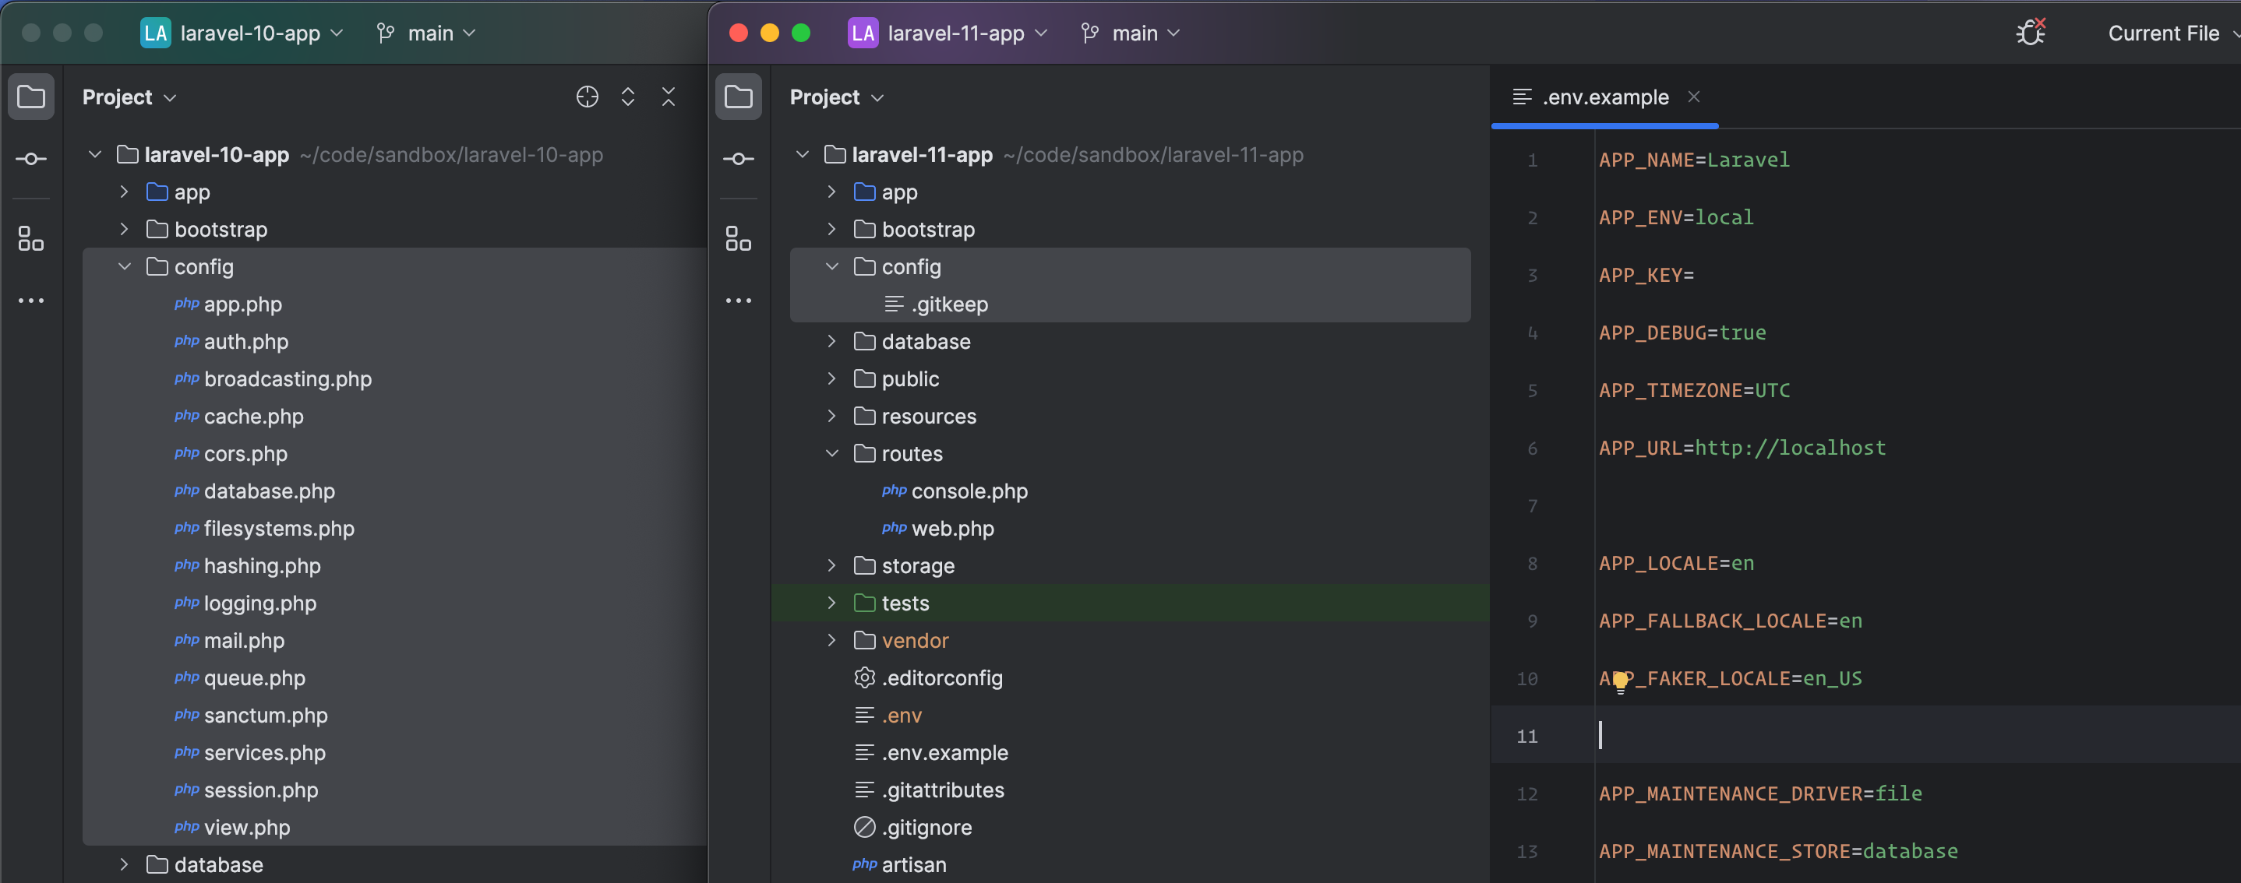The image size is (2241, 883).
Task: Expand the storage folder in laravel-11-app
Action: pyautogui.click(x=831, y=566)
